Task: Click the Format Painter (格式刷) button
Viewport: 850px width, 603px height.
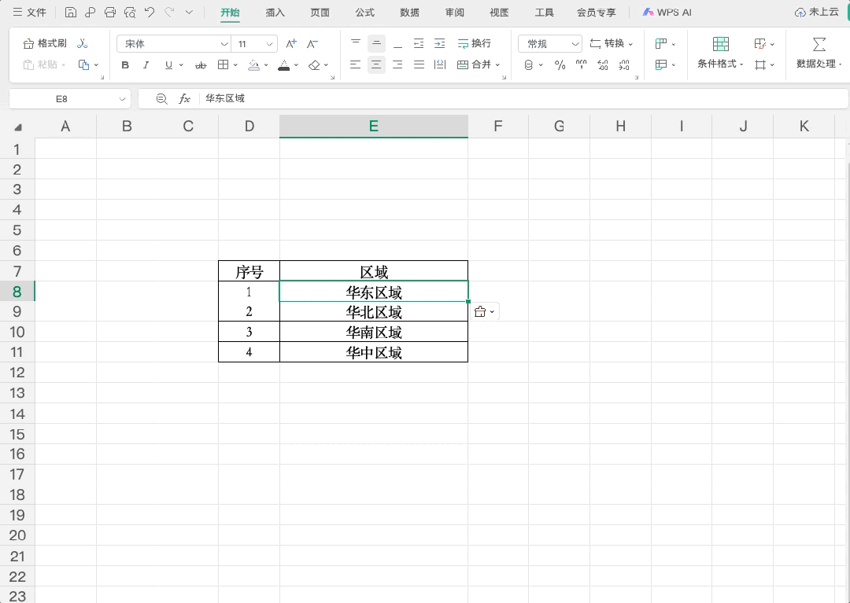Action: (45, 43)
